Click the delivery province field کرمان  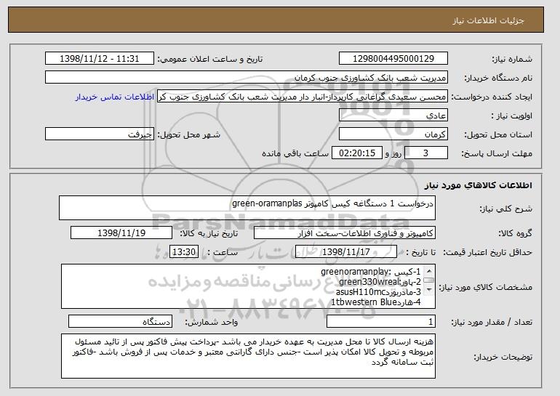point(393,134)
